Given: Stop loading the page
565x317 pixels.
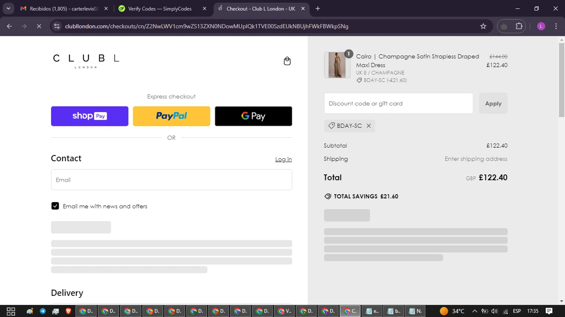Looking at the screenshot, I should click(39, 26).
